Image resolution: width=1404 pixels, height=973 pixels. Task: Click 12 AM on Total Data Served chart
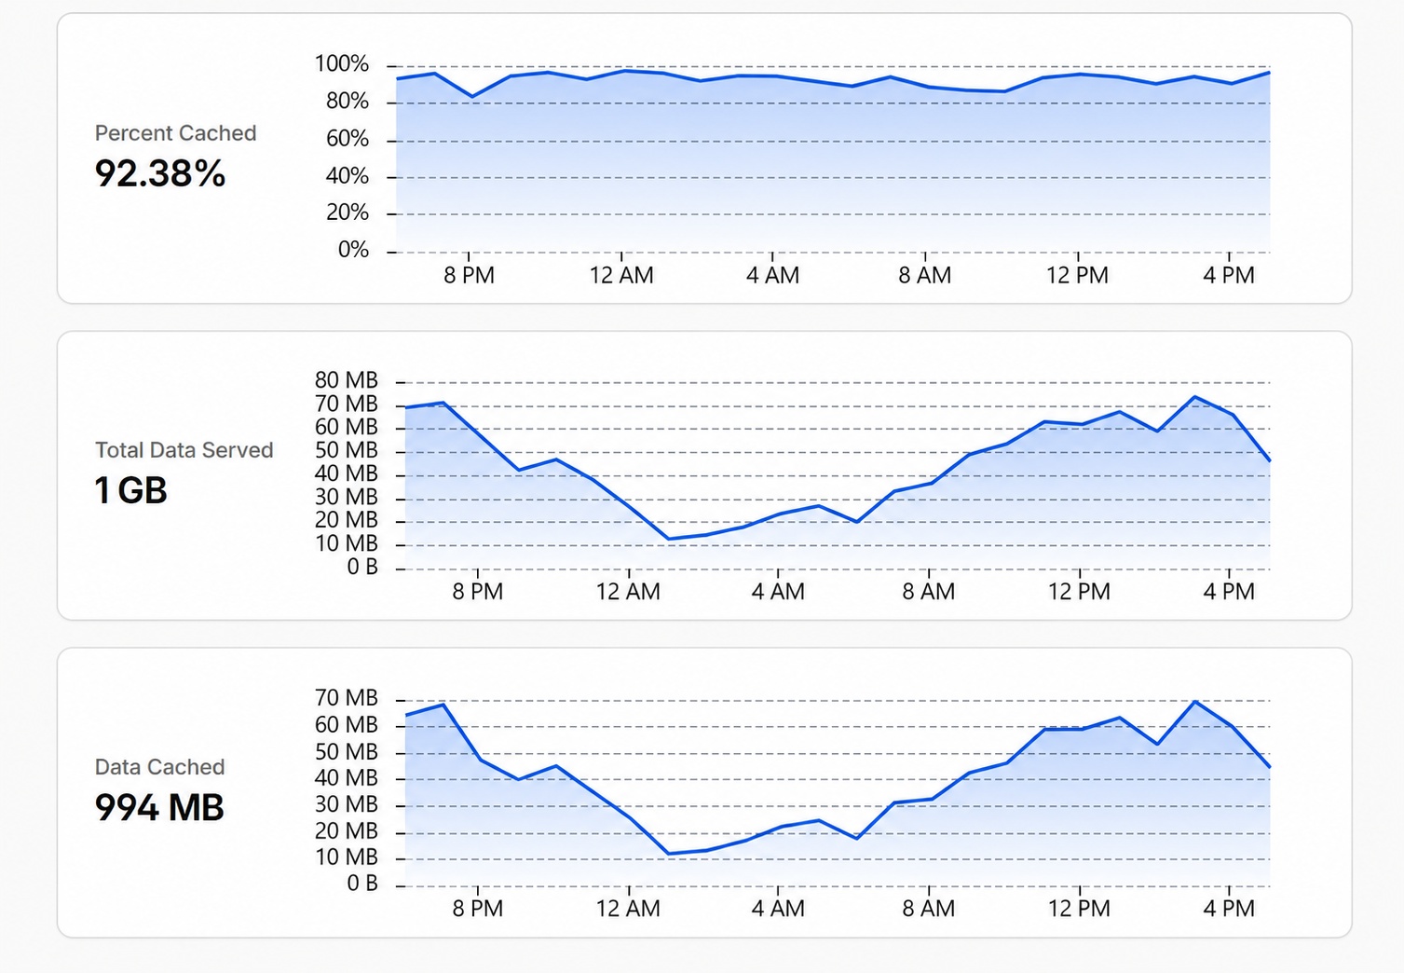point(628,592)
